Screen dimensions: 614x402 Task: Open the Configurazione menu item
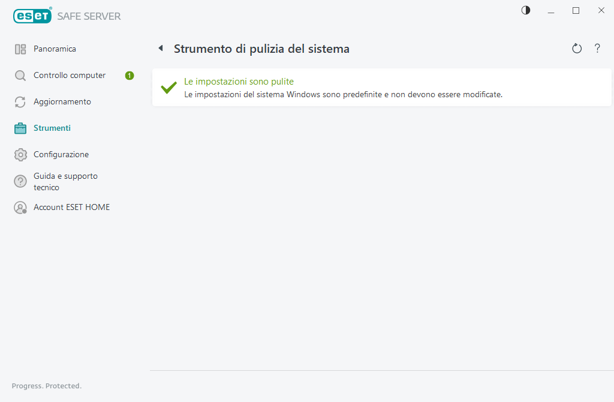(x=61, y=155)
